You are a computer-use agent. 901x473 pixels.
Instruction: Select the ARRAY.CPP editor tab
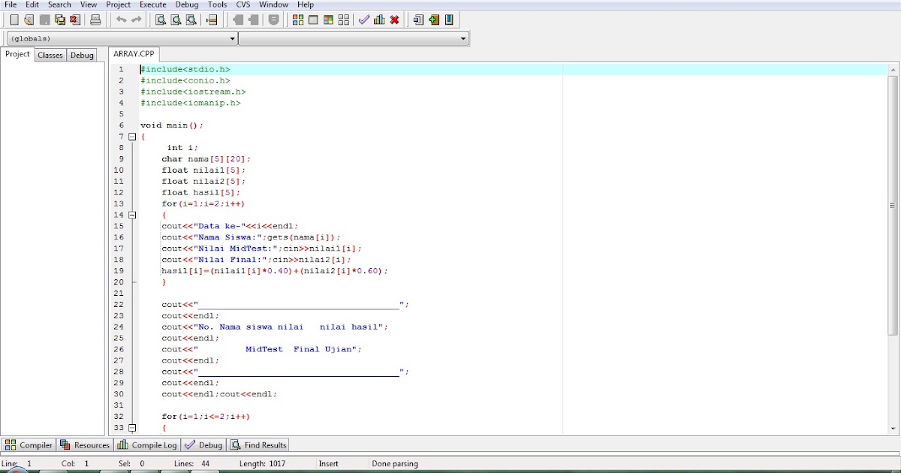point(133,54)
